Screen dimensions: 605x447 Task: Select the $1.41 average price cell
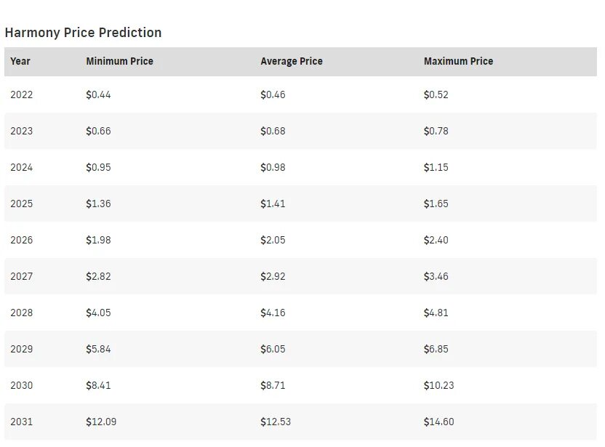(273, 204)
